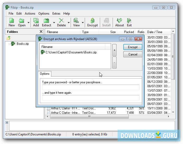Sort by the Packed column header
Viewport: 183px width, 144px height.
126,32
